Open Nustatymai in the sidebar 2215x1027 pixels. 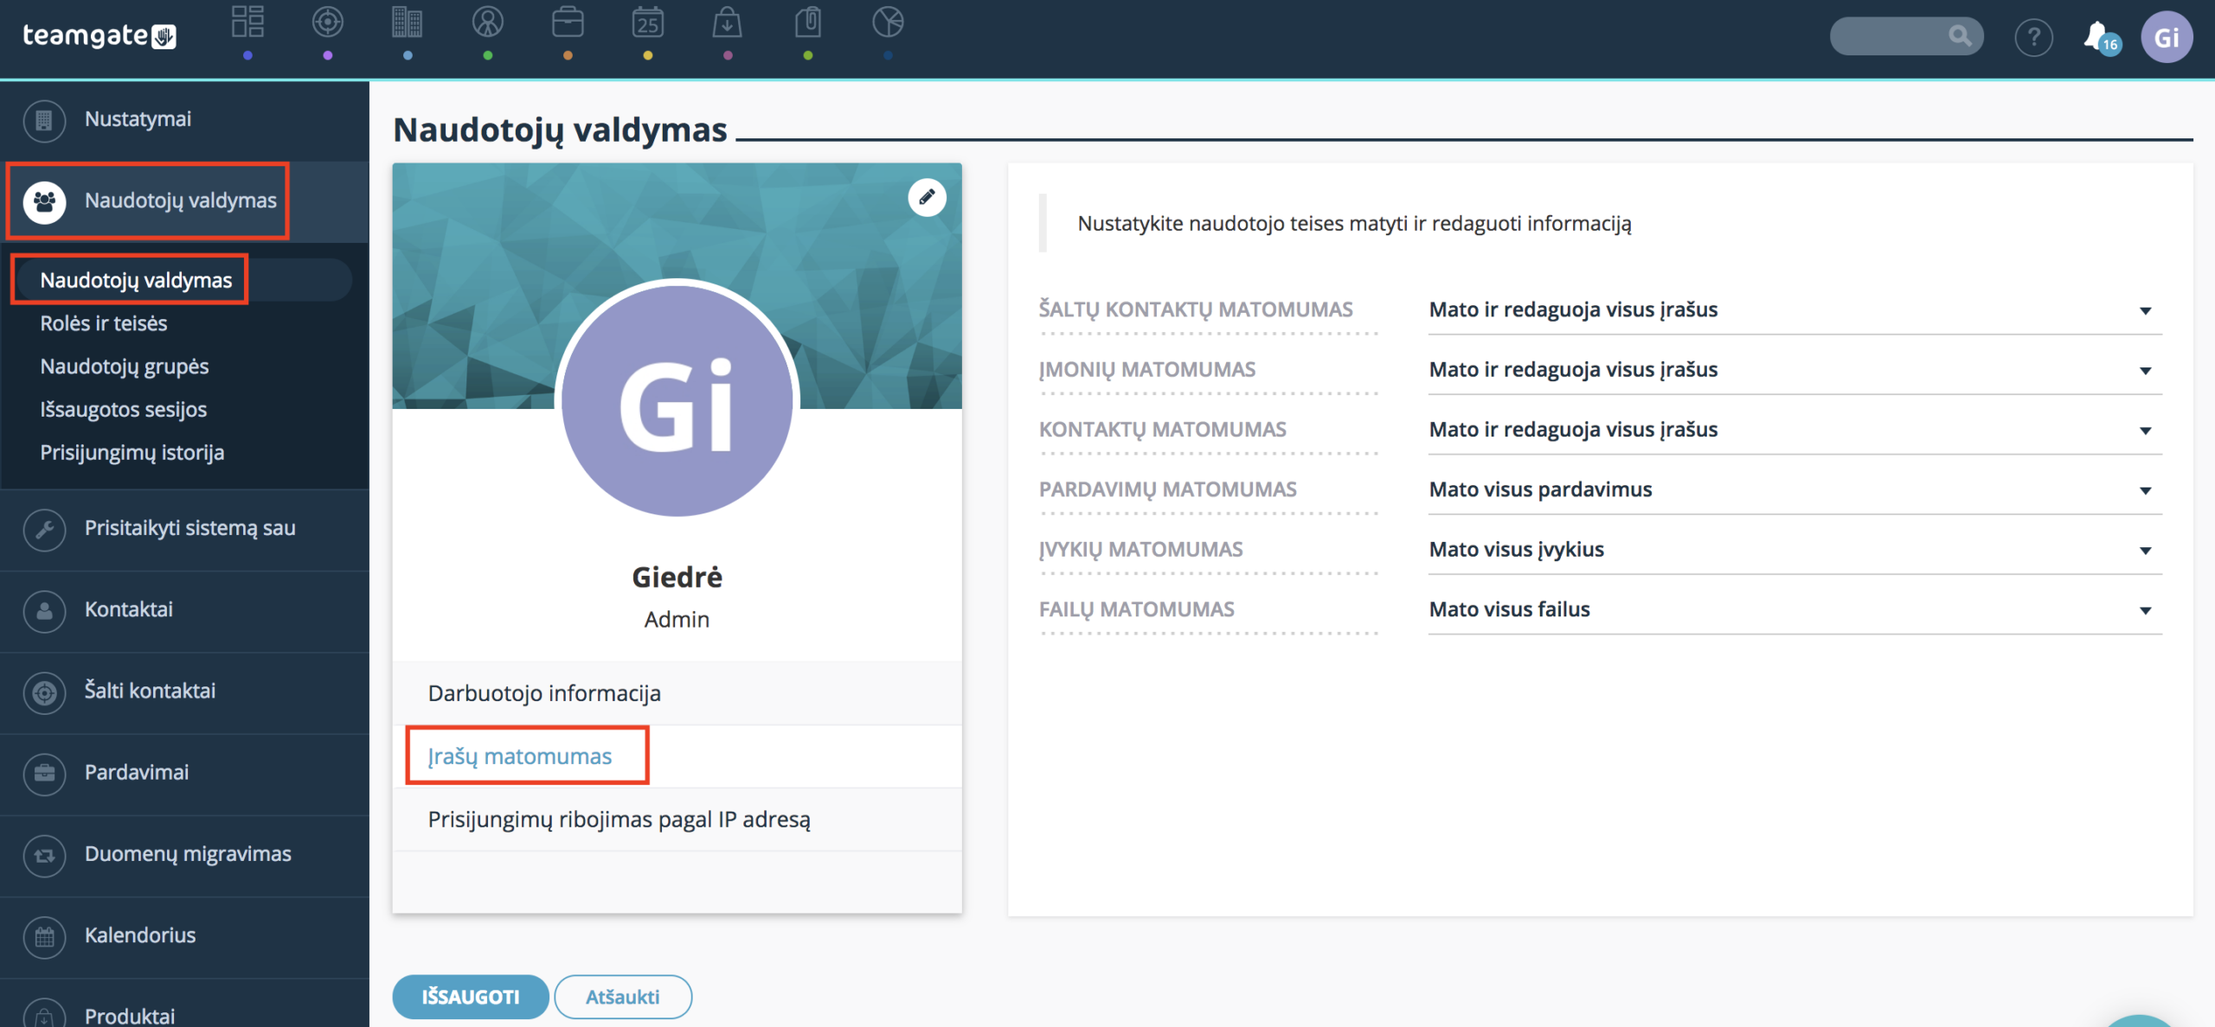pos(184,120)
